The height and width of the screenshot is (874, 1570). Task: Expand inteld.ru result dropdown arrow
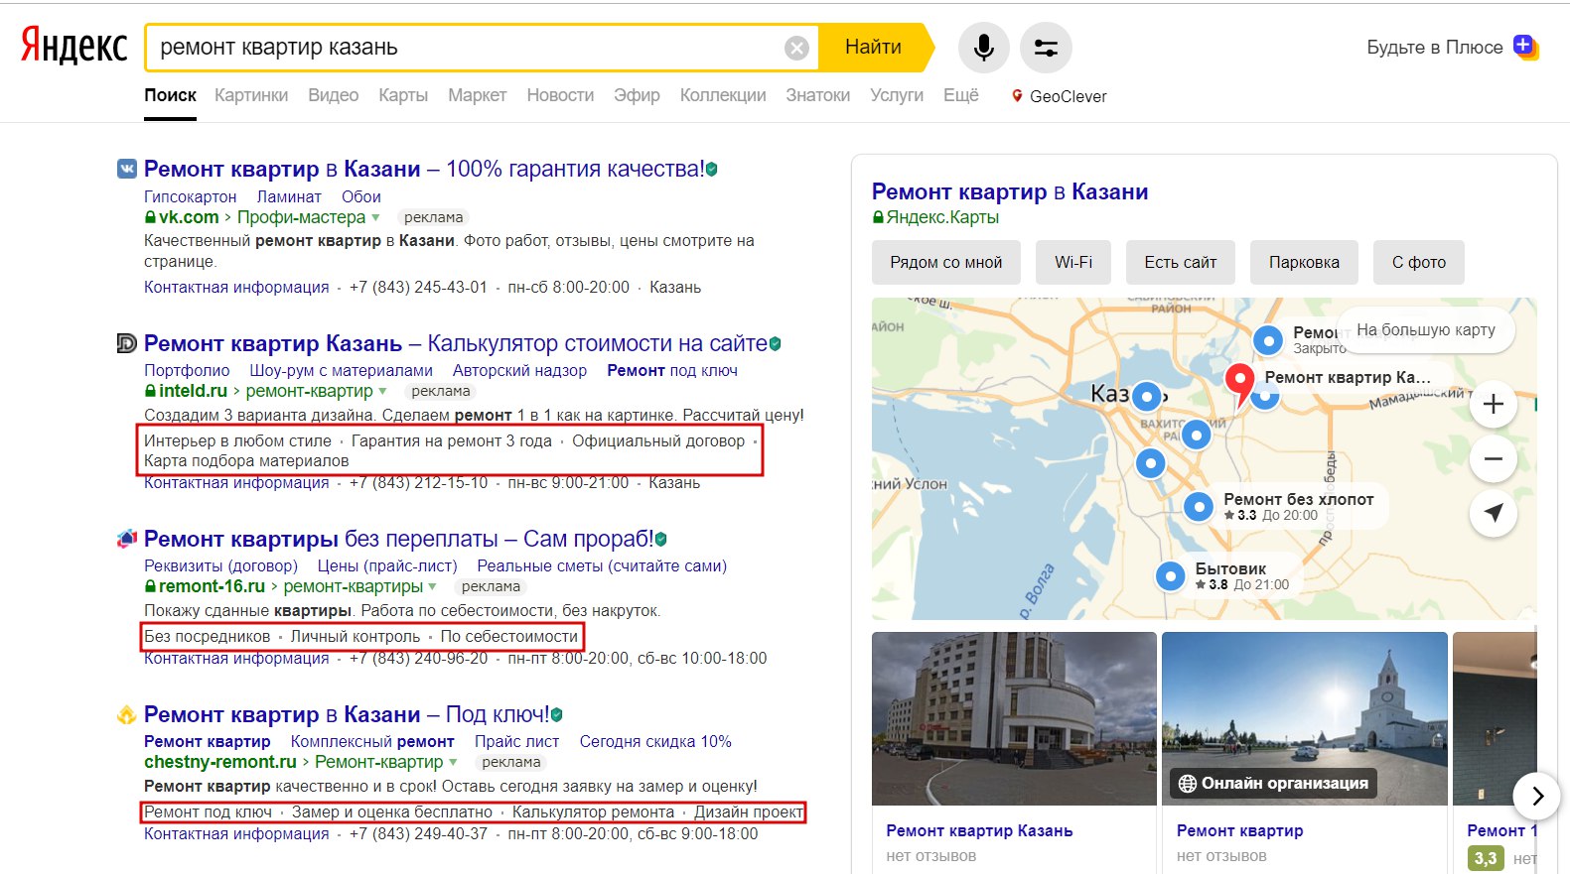(x=382, y=391)
